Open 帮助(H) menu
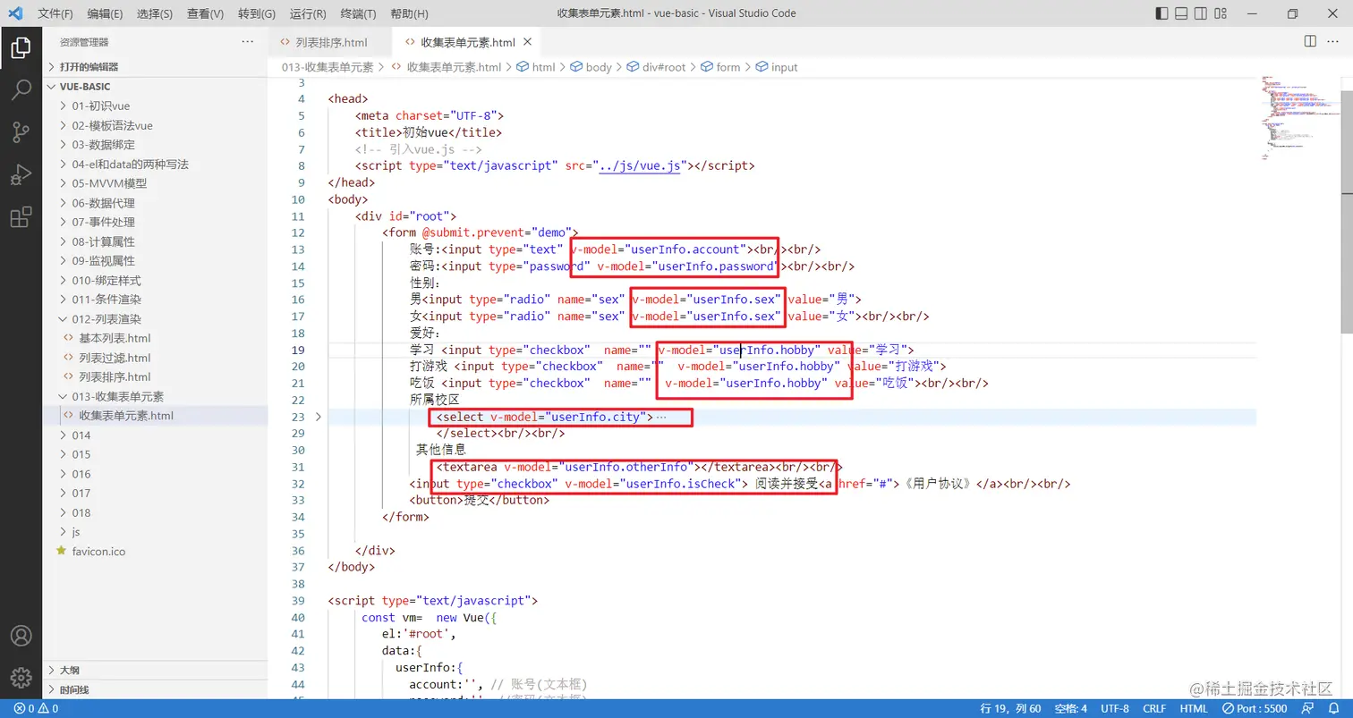This screenshot has height=718, width=1353. pyautogui.click(x=410, y=13)
